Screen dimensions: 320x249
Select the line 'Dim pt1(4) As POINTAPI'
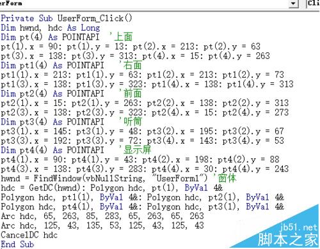coord(52,65)
